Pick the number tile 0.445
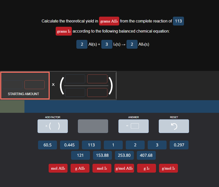Screen dimensions: 219x187 click(69, 145)
